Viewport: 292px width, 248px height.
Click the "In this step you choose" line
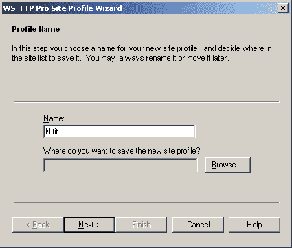[x=142, y=48]
